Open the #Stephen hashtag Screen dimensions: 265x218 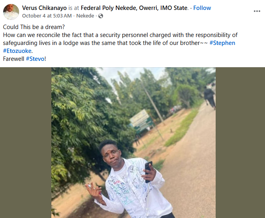(x=222, y=43)
